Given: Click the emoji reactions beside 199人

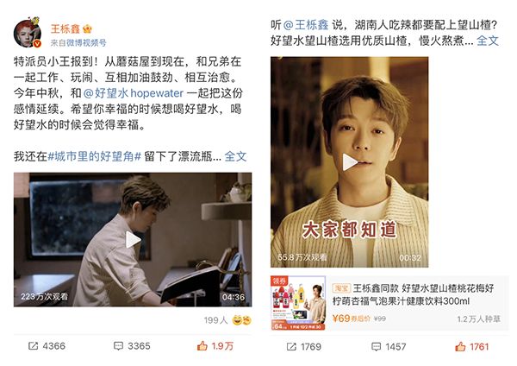Looking at the screenshot, I should [x=241, y=320].
